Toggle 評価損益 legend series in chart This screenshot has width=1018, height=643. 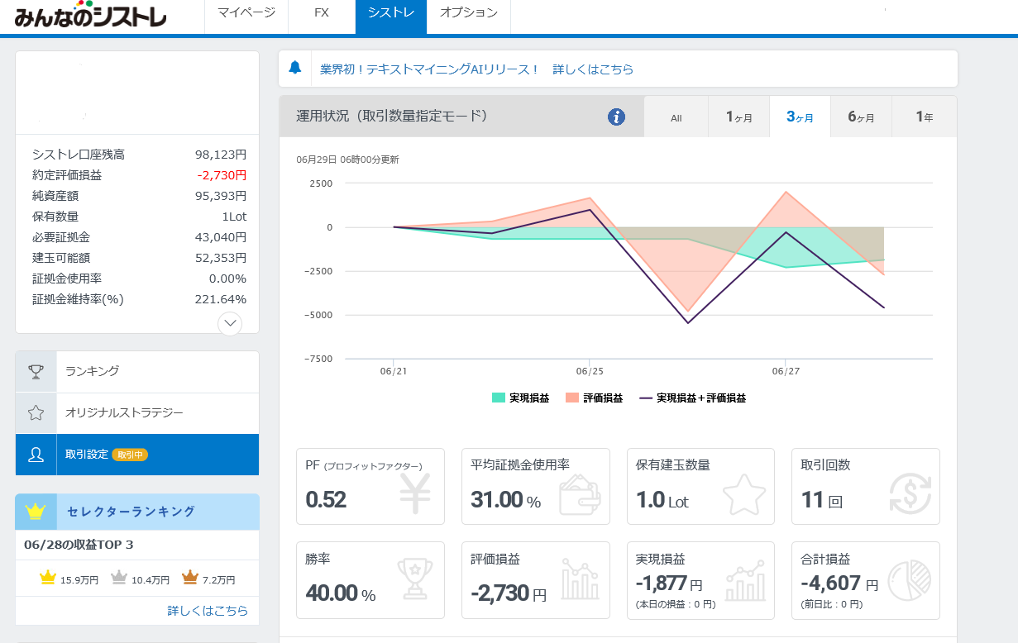[x=594, y=398]
